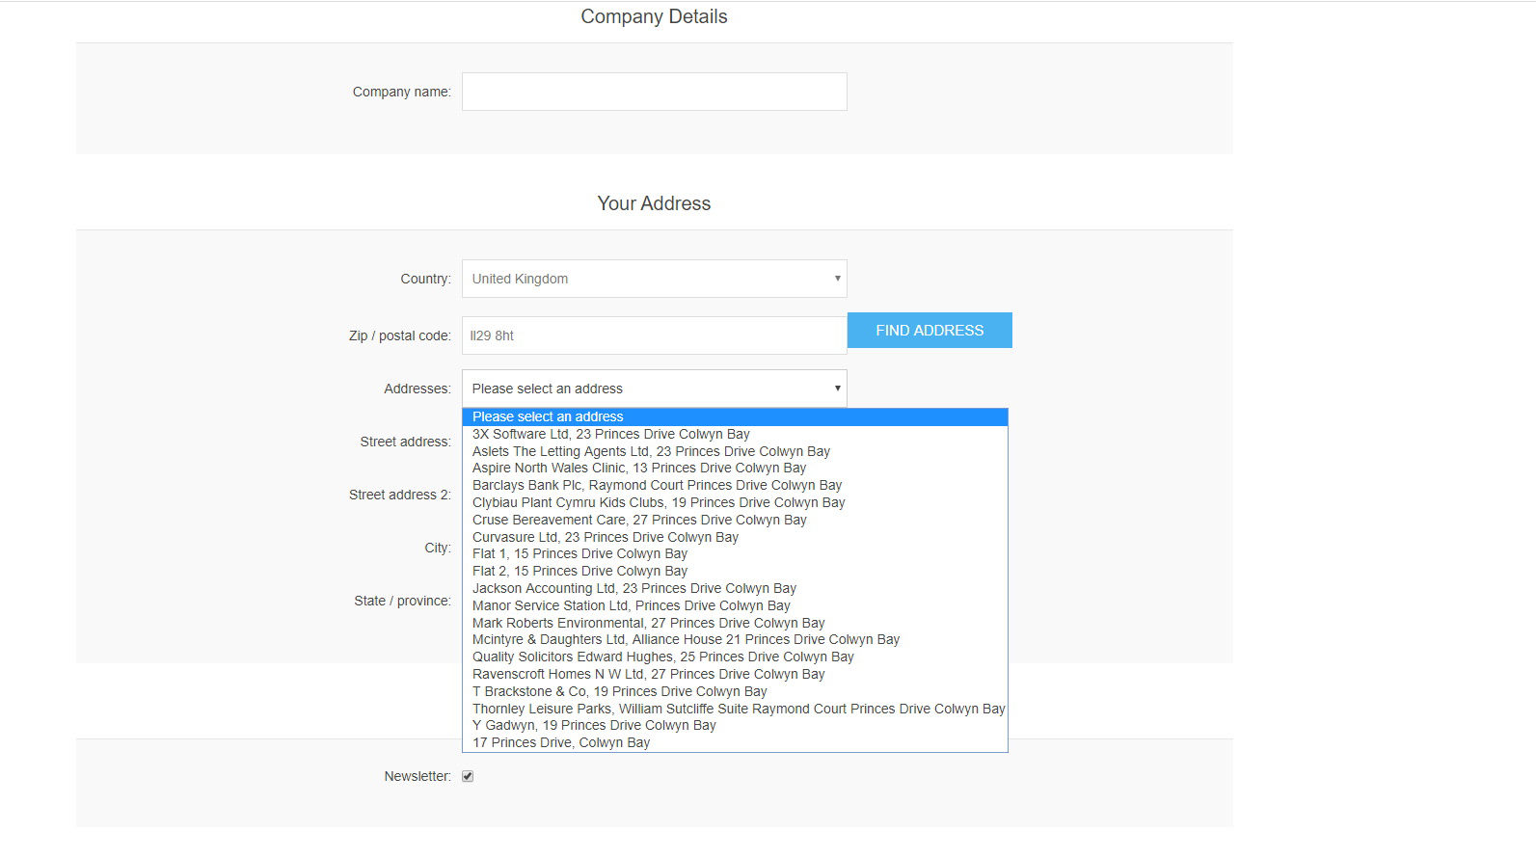Choose Flat 2, 15 Princes Drive
The image size is (1536, 858).
pos(735,571)
